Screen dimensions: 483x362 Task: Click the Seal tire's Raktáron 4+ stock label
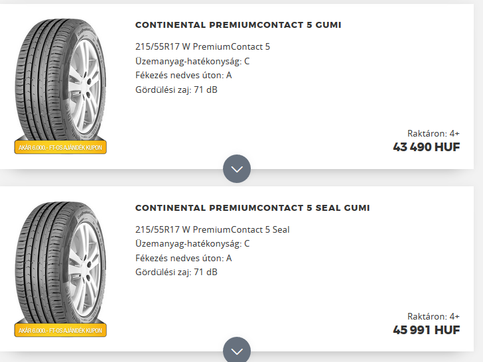point(433,316)
